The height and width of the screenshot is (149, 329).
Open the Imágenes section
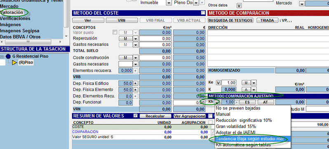click(10, 25)
